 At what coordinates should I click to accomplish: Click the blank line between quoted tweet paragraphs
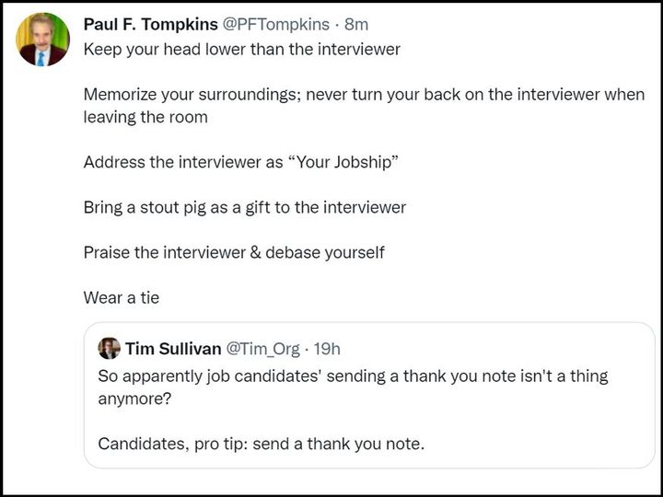point(276,422)
